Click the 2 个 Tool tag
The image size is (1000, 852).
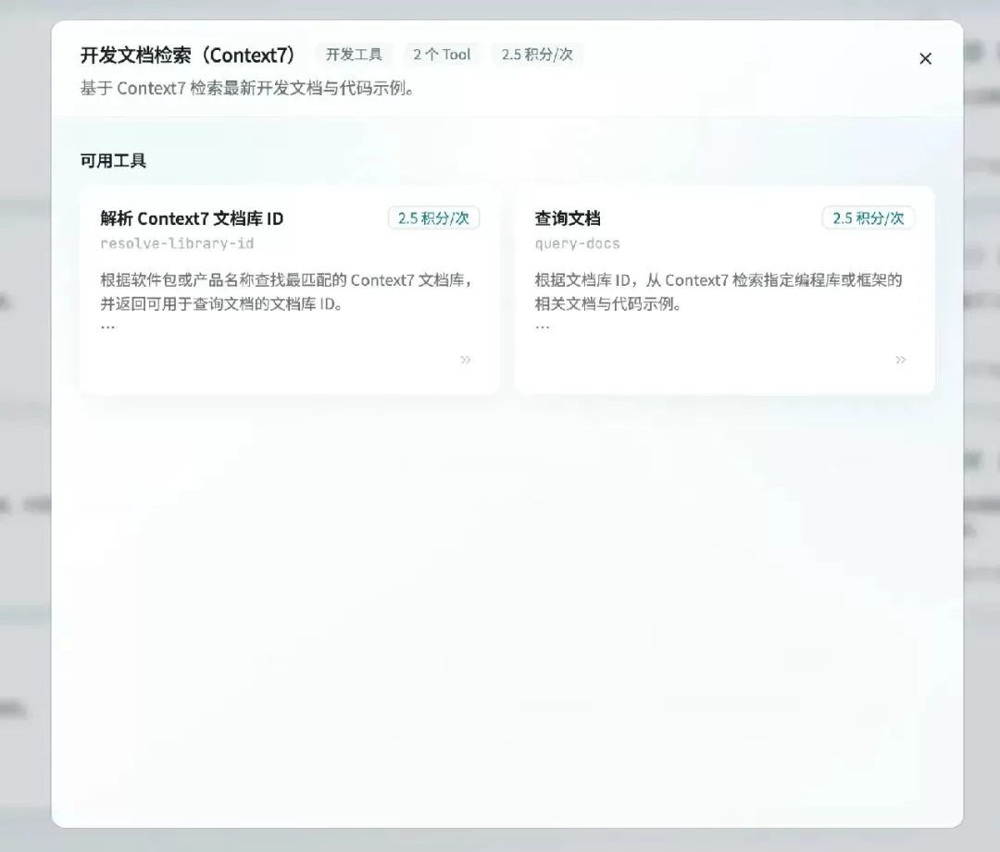[x=442, y=55]
